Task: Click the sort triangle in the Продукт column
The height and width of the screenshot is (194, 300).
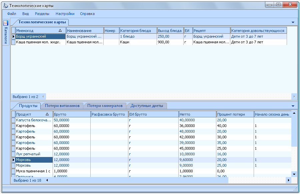Action: 47,114
